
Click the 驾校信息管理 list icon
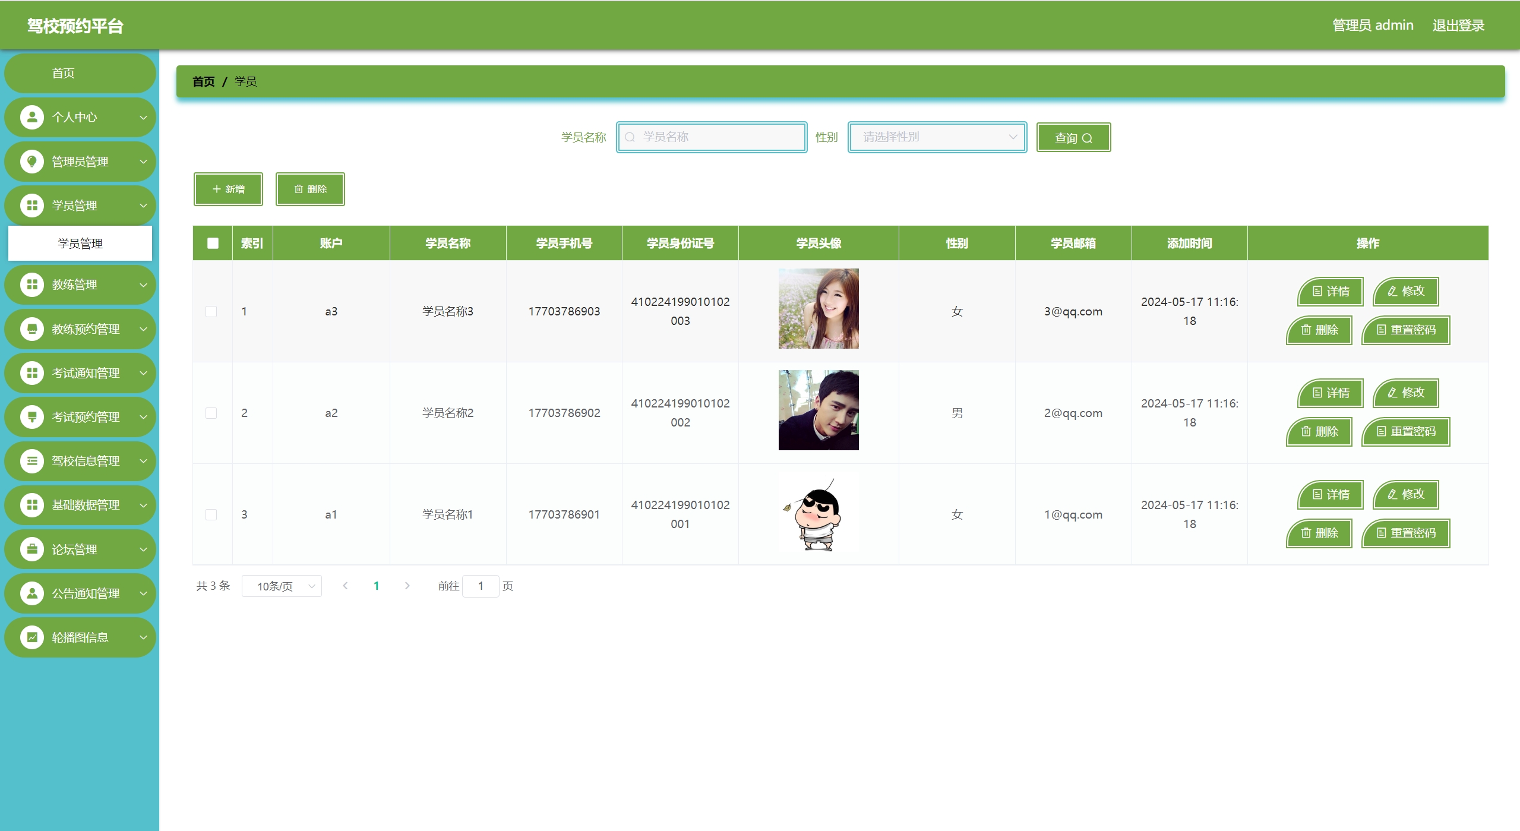(32, 460)
